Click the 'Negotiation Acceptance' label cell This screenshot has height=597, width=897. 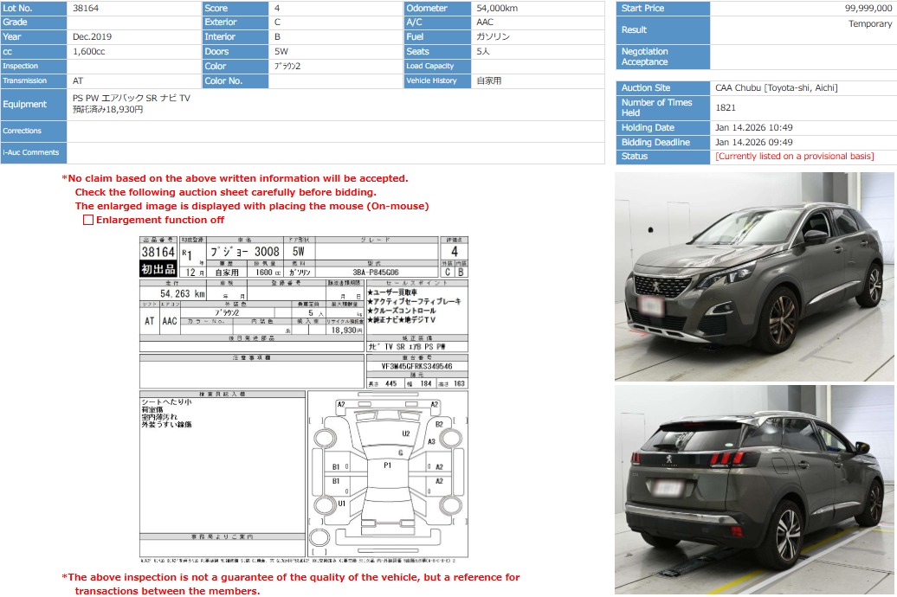click(663, 56)
